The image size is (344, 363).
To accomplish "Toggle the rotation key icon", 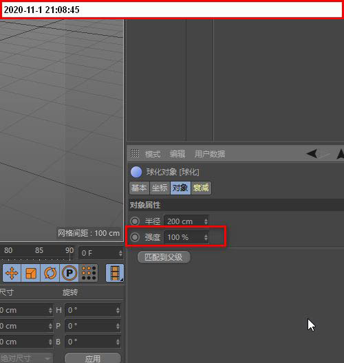I will click(50, 273).
